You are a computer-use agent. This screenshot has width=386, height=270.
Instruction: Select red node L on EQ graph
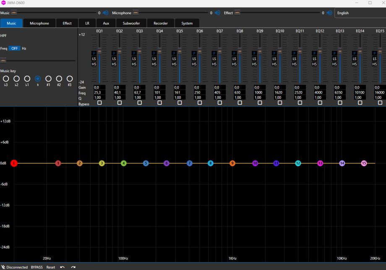(14, 163)
